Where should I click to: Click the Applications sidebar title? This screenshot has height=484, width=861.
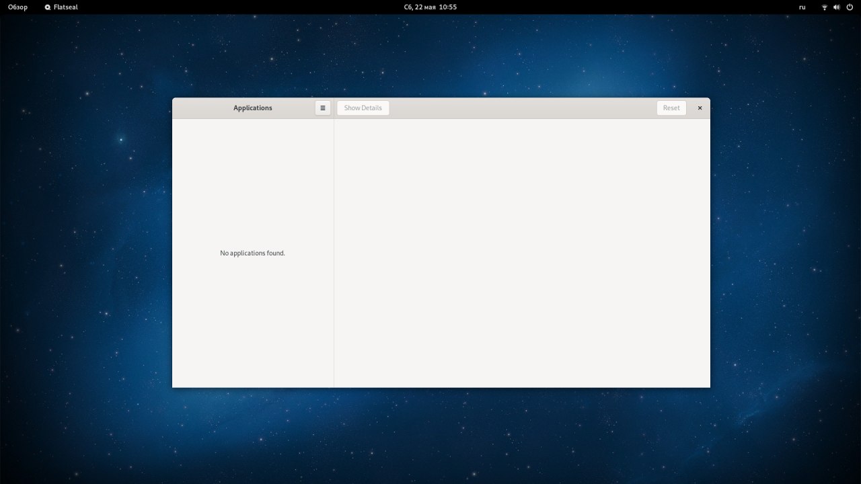(x=252, y=108)
